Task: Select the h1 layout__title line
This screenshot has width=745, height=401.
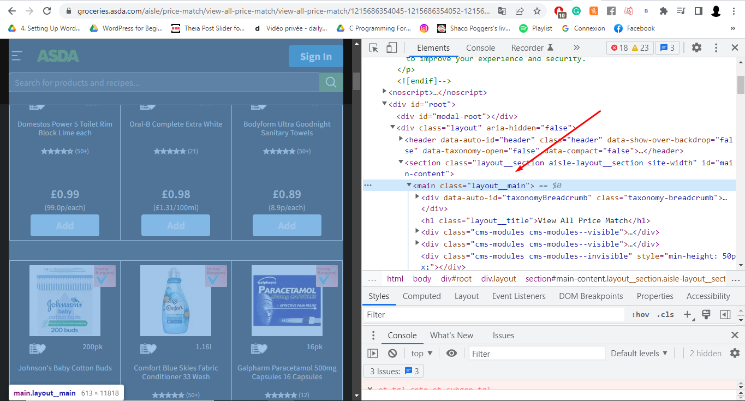Action: tap(535, 221)
